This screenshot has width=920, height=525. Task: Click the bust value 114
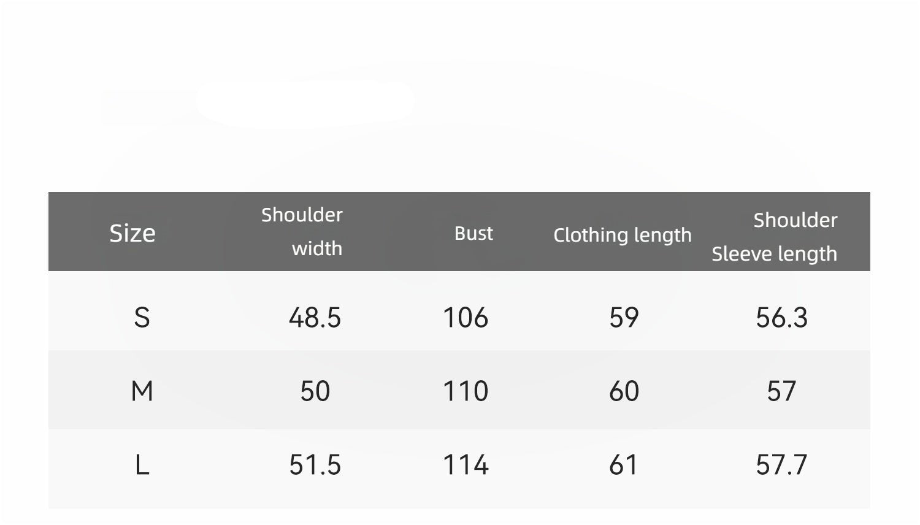pos(466,465)
